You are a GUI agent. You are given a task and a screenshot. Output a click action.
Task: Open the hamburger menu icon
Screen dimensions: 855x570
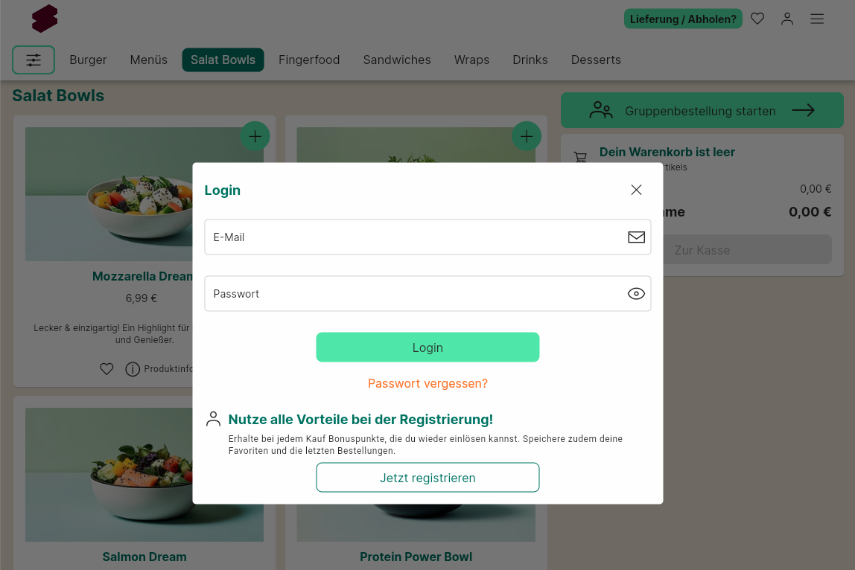pos(817,19)
